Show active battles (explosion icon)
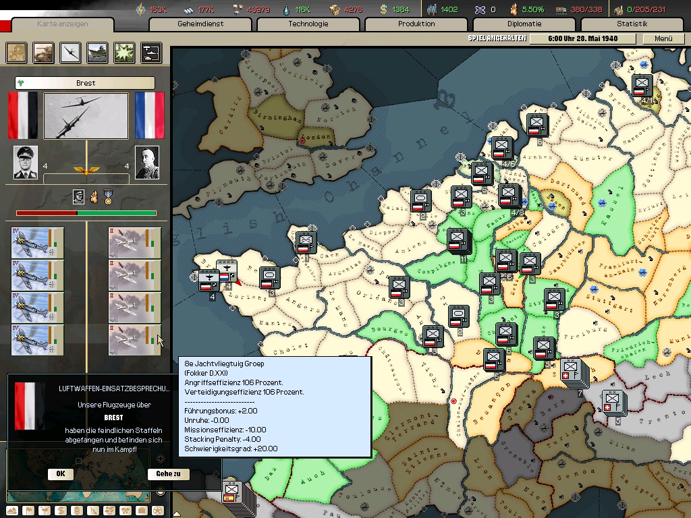691x518 pixels. pos(124,53)
